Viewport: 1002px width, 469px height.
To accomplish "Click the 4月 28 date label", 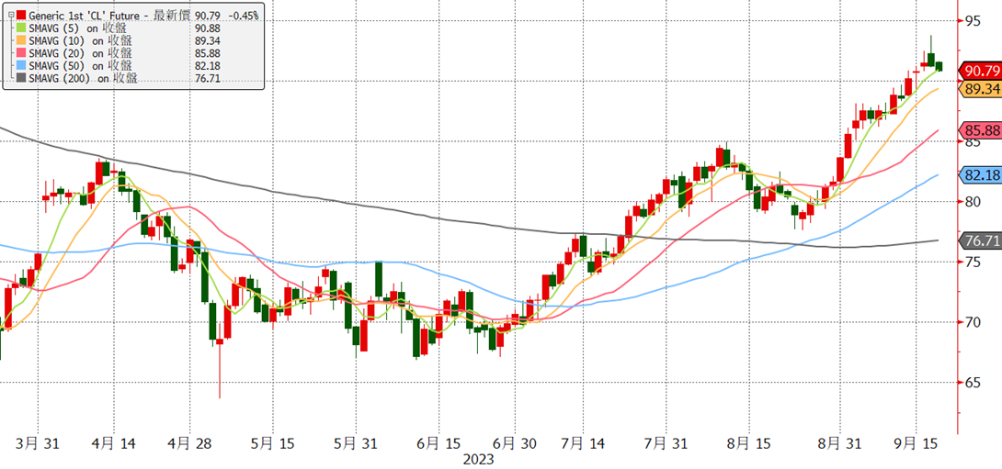I will click(191, 442).
